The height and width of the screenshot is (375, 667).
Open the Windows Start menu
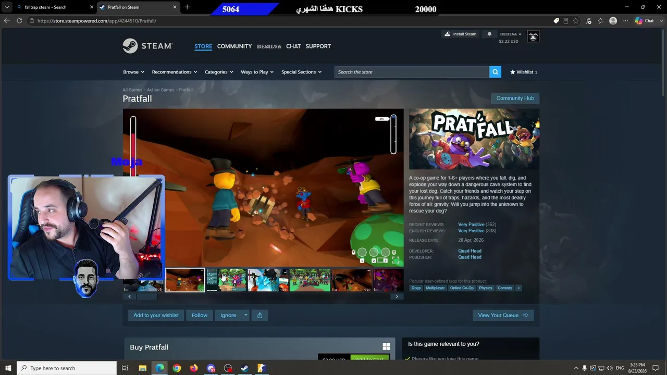pos(8,368)
